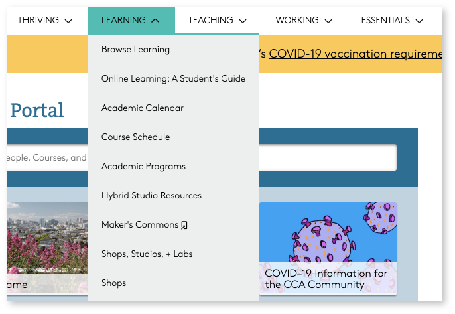Go to Shops, Studios, + Labs
Screen dimensions: 455x314
(147, 254)
